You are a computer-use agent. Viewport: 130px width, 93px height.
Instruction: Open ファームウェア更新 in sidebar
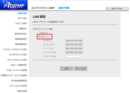point(18,86)
